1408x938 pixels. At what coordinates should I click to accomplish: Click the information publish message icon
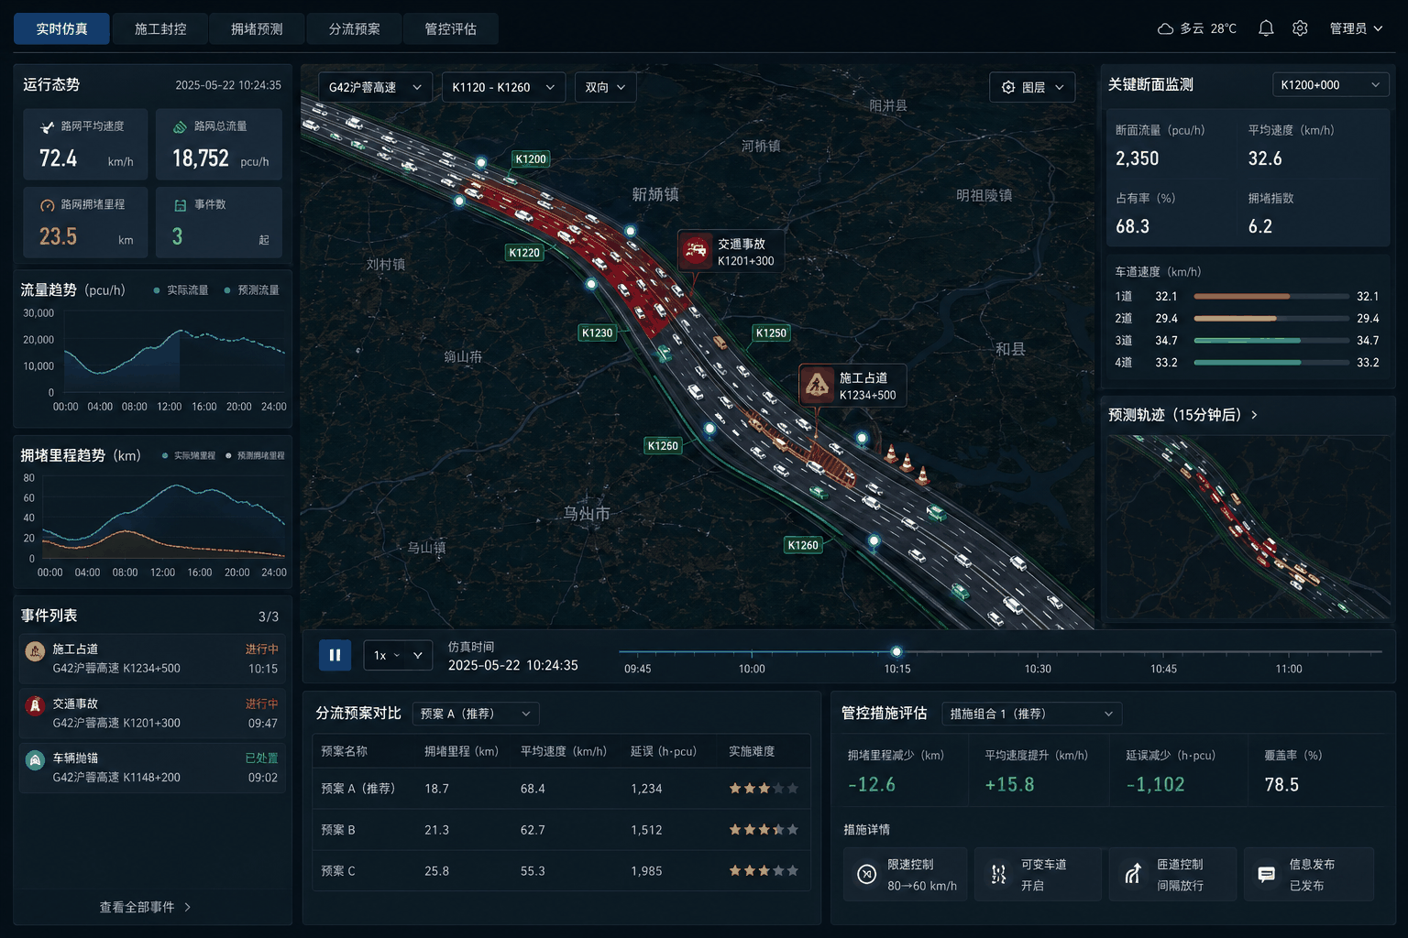pos(1266,874)
